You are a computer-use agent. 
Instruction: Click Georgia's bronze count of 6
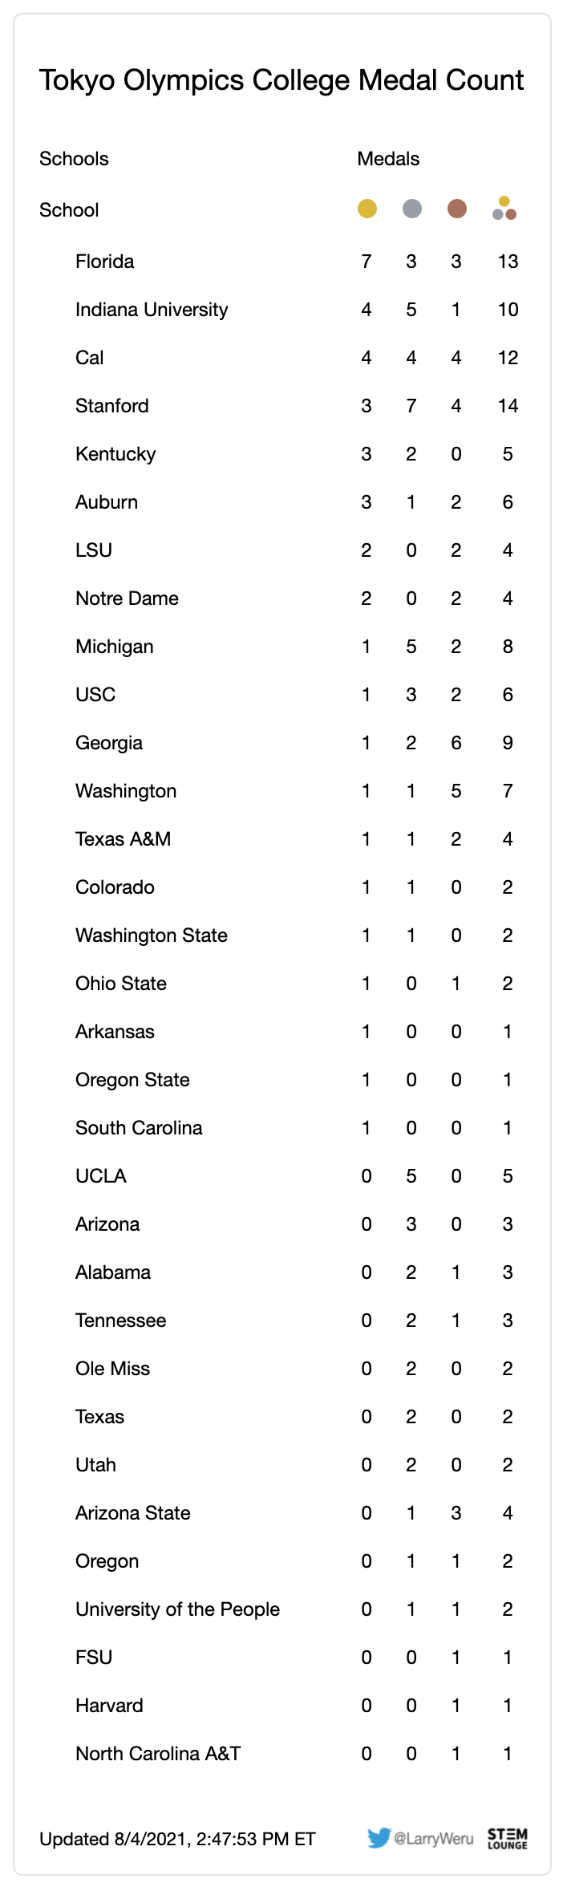pyautogui.click(x=456, y=743)
